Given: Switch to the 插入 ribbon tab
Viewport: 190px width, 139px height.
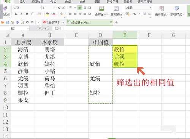Looking at the screenshot, I should coord(23,2).
